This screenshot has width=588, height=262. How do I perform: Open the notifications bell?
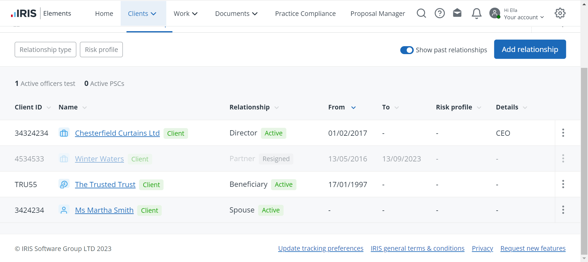(476, 13)
